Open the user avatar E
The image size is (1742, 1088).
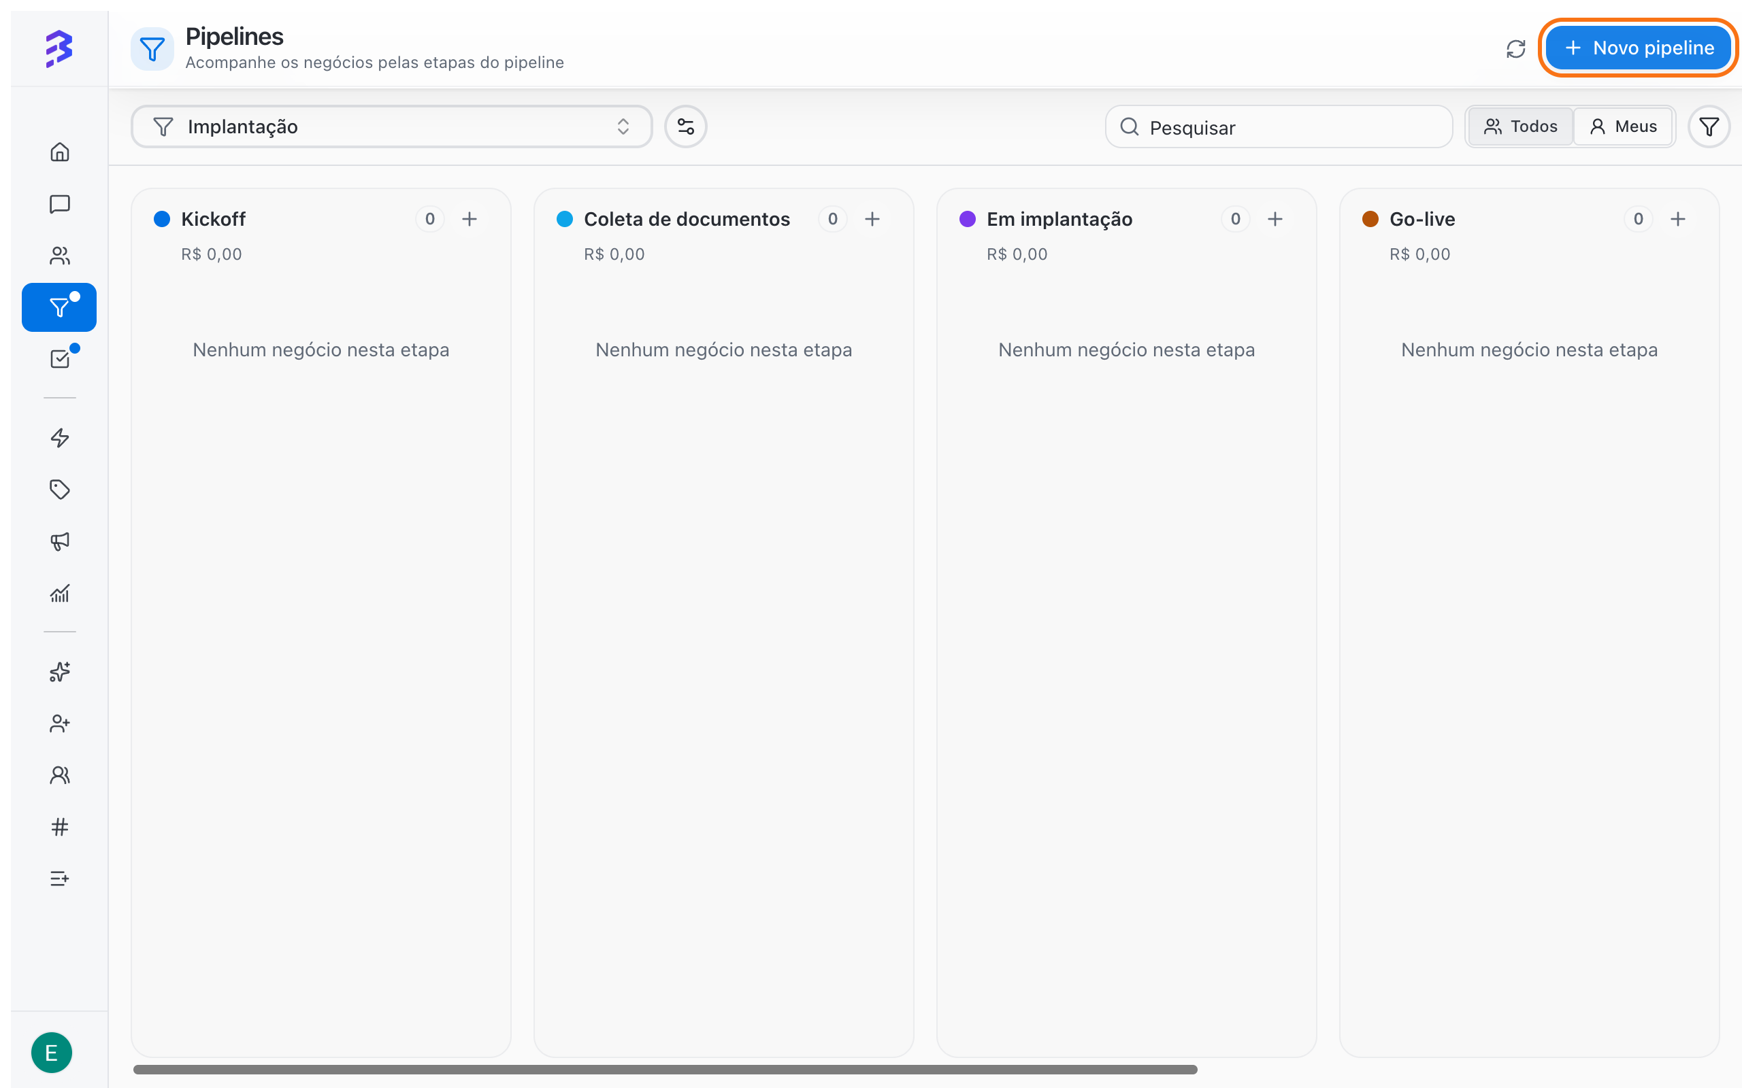click(x=52, y=1053)
